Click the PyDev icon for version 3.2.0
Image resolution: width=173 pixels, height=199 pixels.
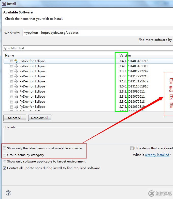16,76
